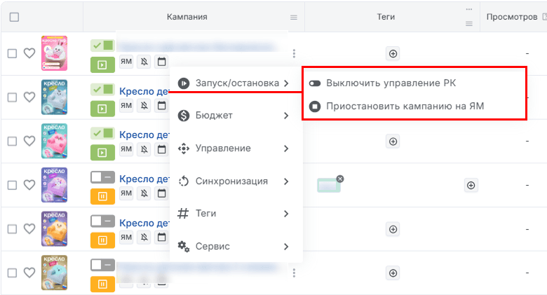
Task: Open the Запуск/остановка submenu item
Action: (233, 83)
